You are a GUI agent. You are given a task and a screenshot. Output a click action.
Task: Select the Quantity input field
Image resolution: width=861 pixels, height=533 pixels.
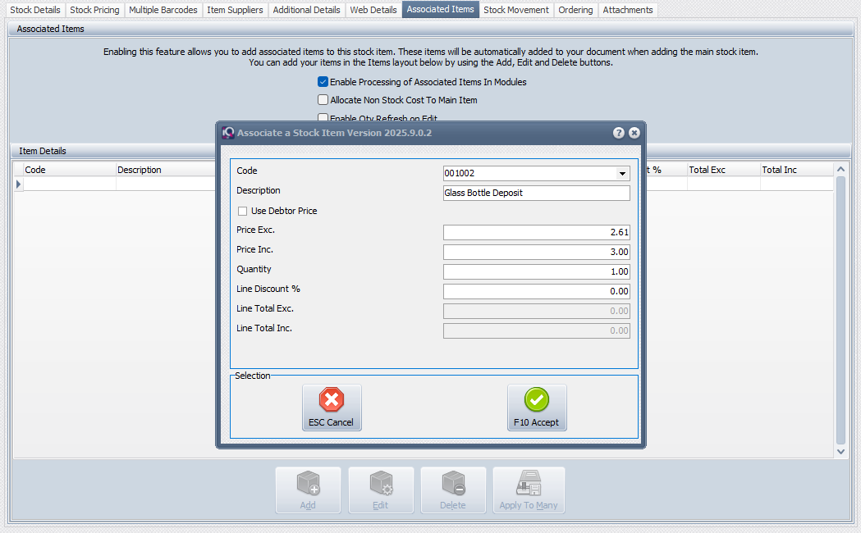tap(536, 272)
